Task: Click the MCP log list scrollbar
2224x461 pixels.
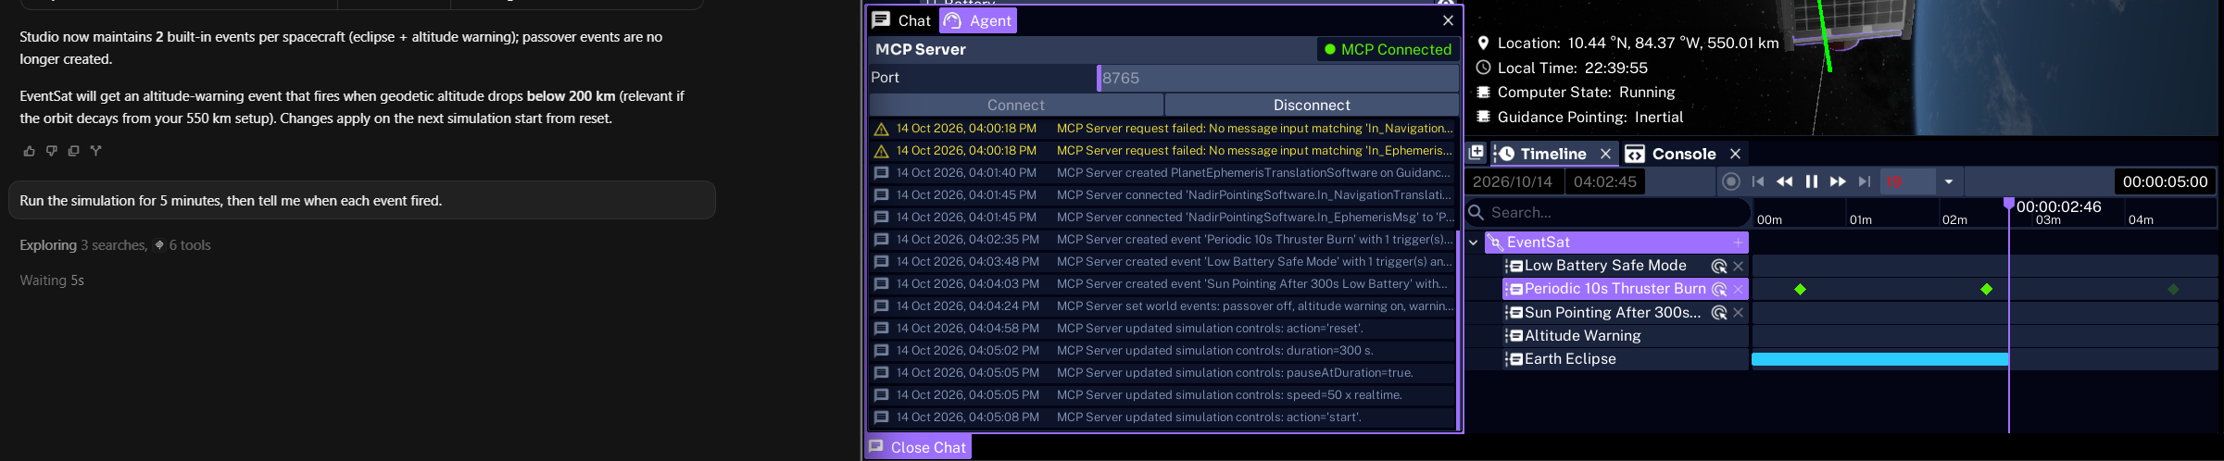Action: [x=1458, y=329]
